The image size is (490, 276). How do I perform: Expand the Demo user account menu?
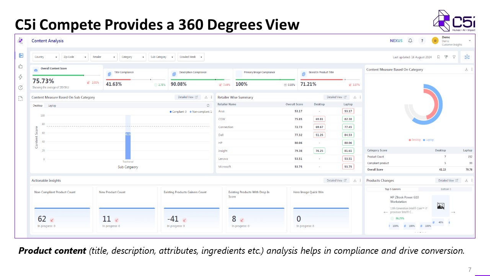(x=470, y=41)
